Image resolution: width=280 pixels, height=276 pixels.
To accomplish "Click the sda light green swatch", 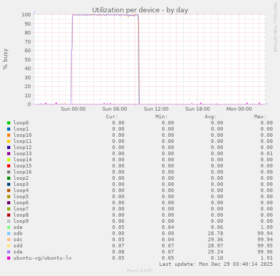I will (9, 227).
